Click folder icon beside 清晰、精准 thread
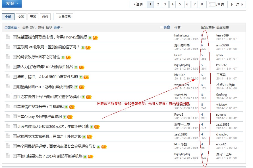The height and width of the screenshot is (168, 253). click(x=8, y=76)
